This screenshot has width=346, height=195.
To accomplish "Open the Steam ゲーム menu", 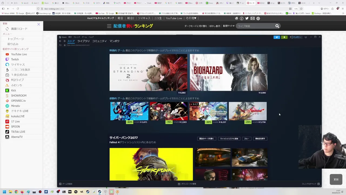I will pos(84,37).
